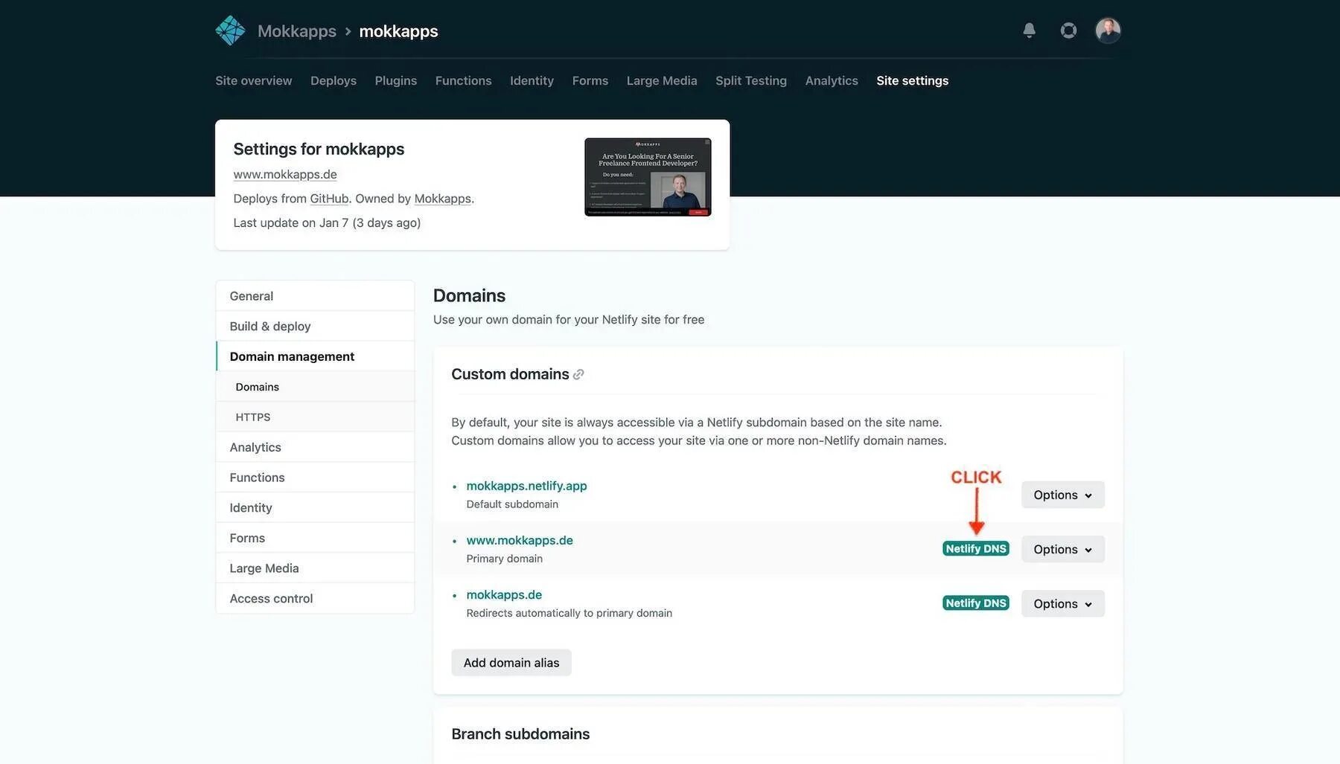This screenshot has height=764, width=1340.
Task: Open the Identity top tab
Action: click(532, 80)
